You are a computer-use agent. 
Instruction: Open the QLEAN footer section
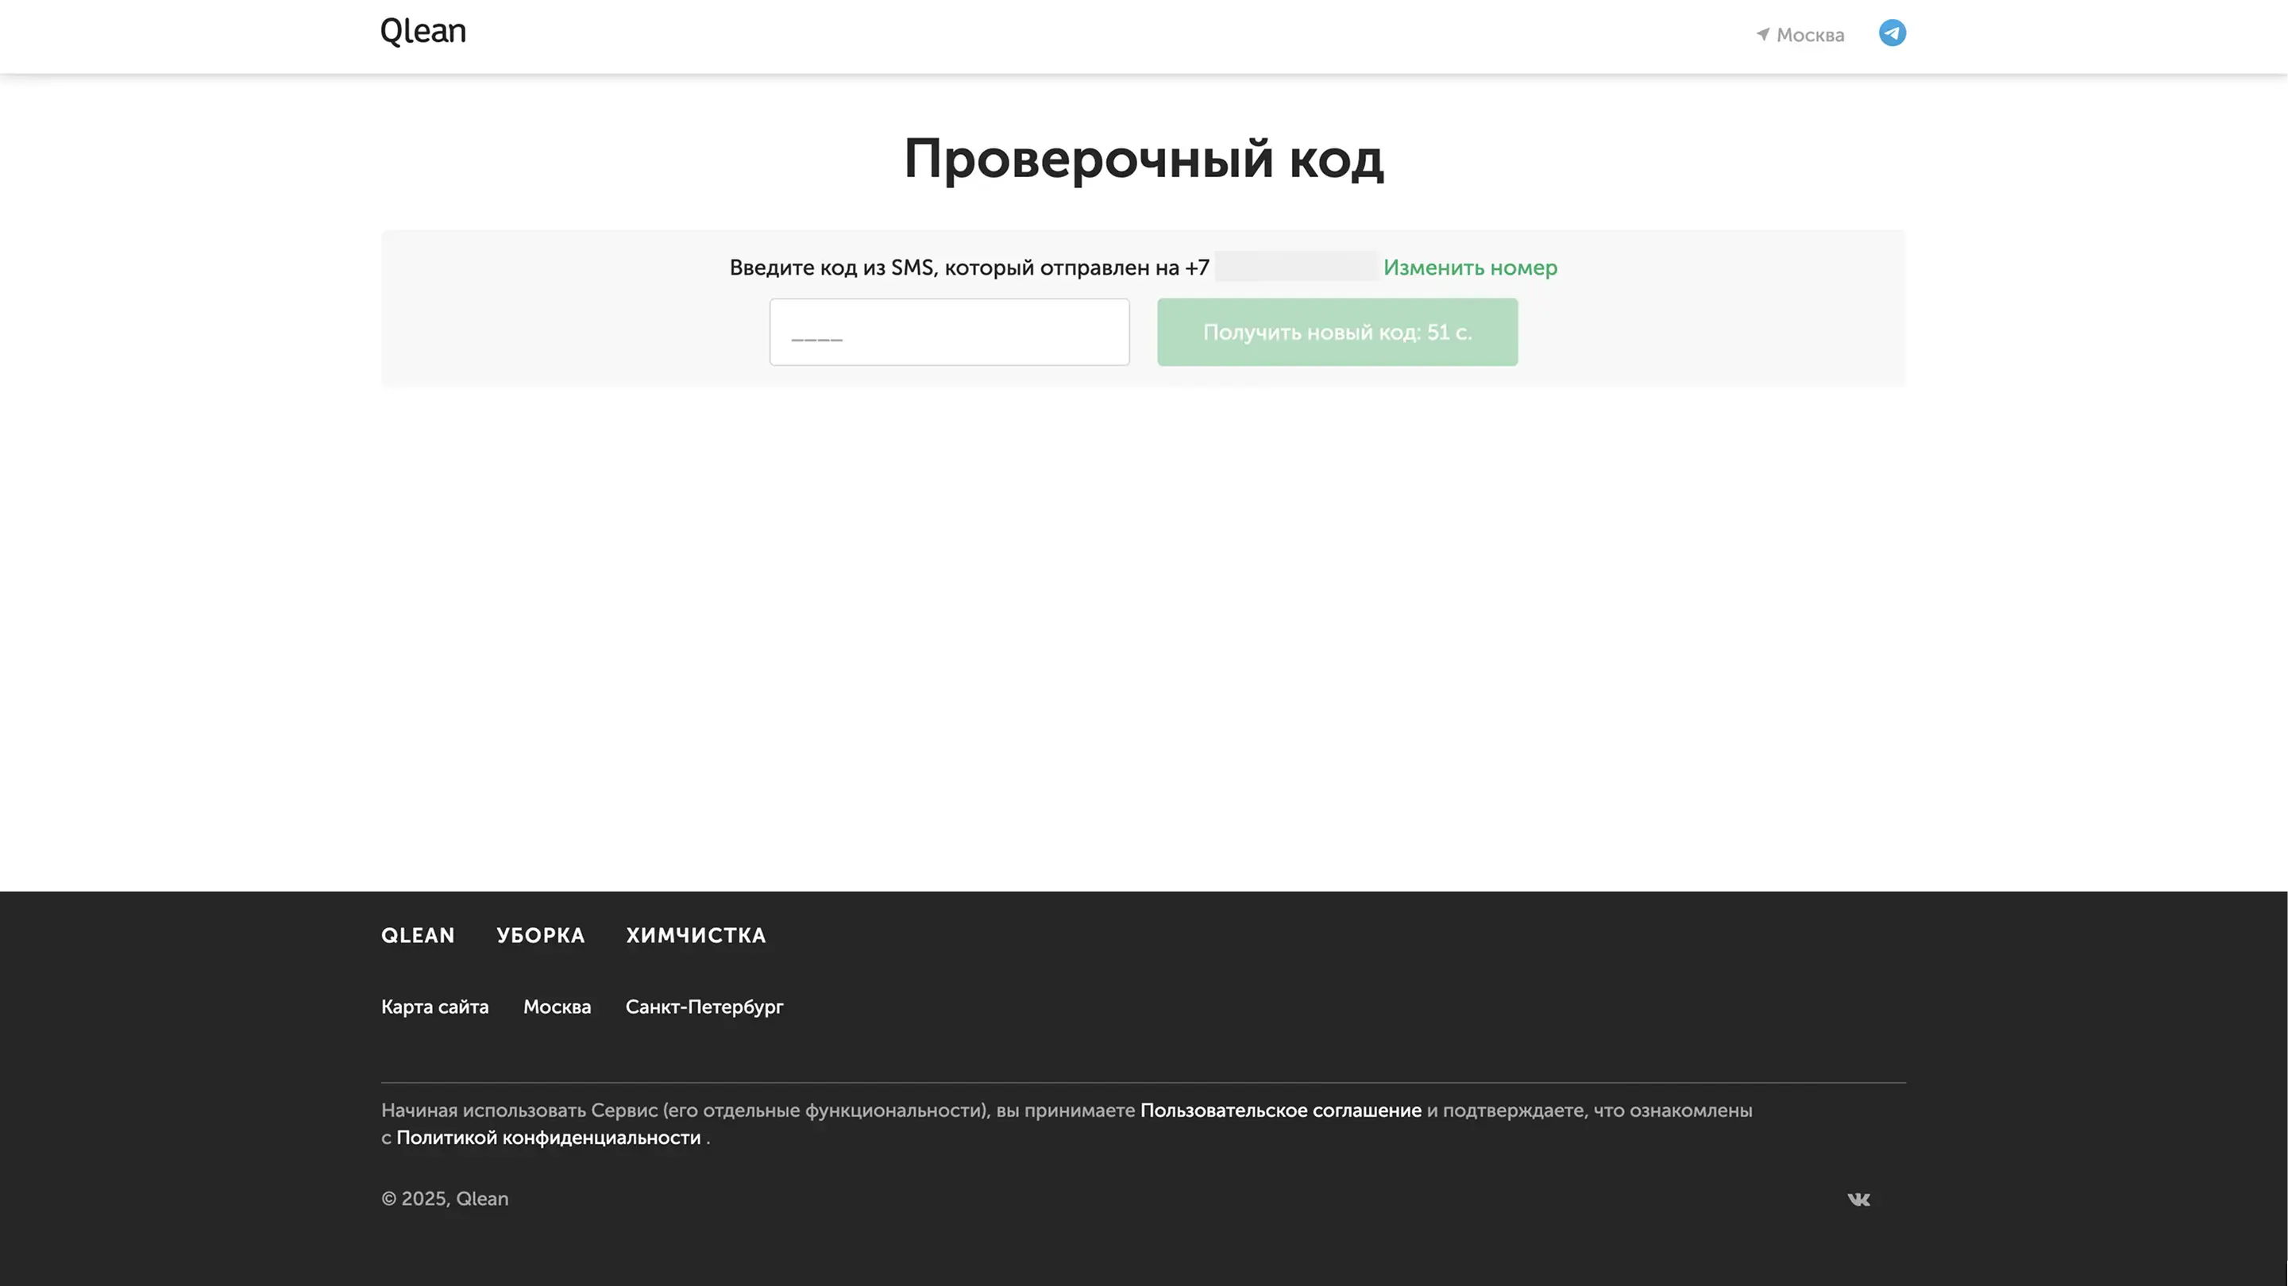click(x=418, y=935)
